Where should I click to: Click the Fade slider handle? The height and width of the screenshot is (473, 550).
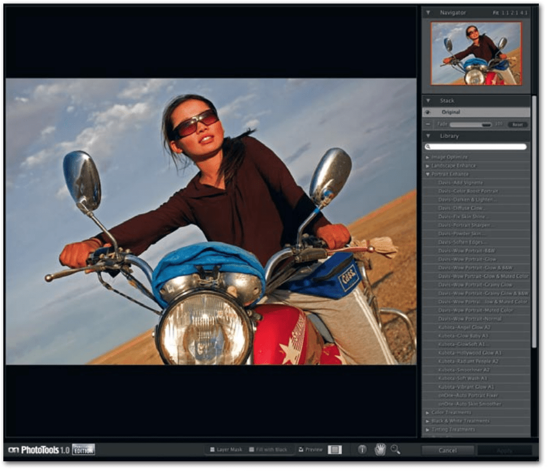pyautogui.click(x=486, y=124)
